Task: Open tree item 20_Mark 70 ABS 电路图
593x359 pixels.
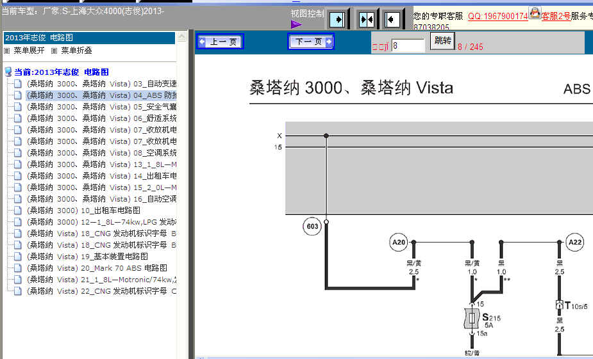Action: point(97,268)
